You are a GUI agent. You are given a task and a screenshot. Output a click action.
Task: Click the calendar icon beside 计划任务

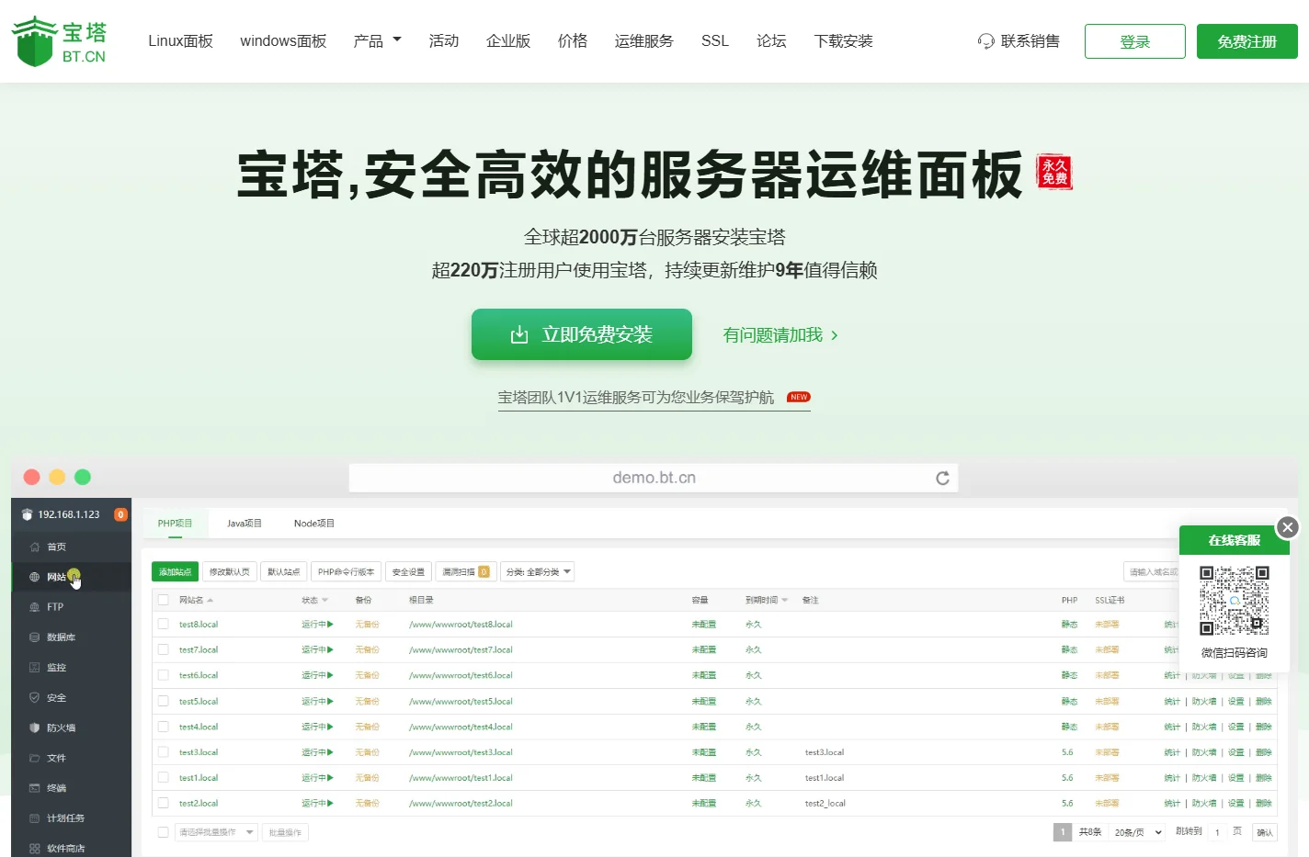click(34, 818)
